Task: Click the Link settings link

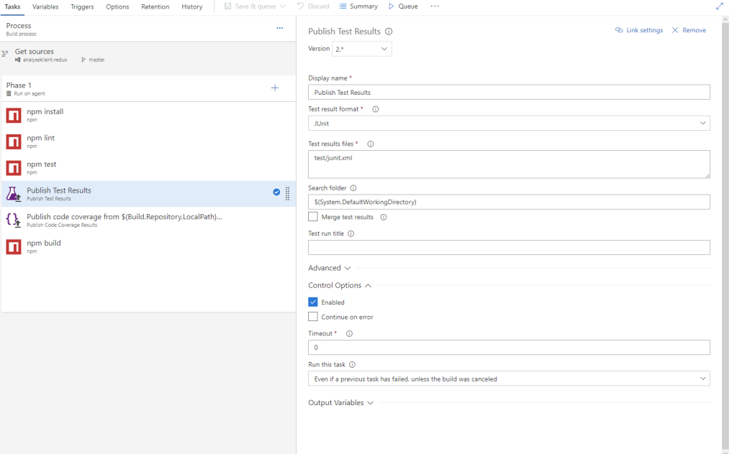Action: tap(639, 30)
